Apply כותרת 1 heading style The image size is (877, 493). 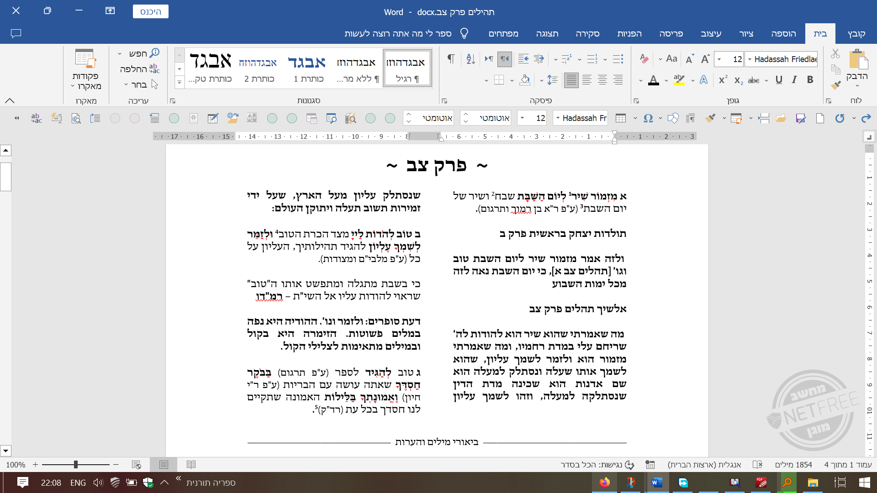click(307, 68)
